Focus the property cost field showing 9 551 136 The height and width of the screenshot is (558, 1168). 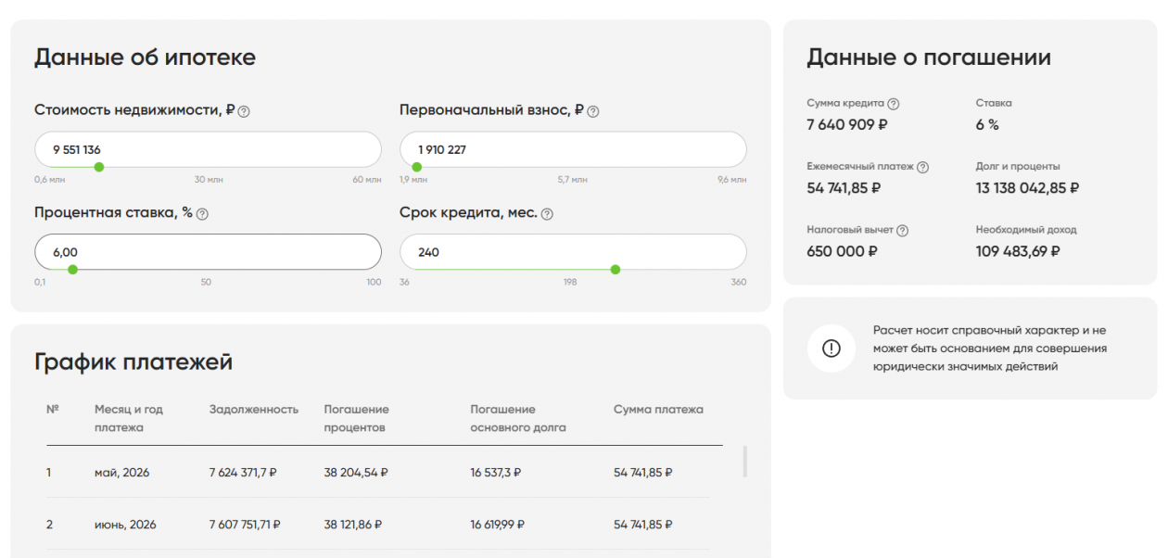pos(208,149)
